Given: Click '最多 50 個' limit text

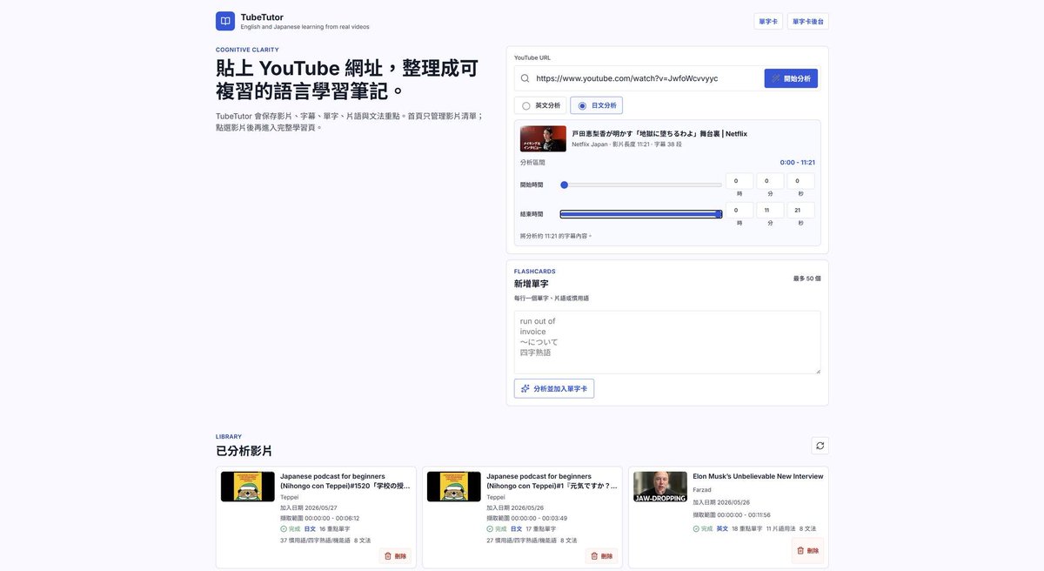Looking at the screenshot, I should 807,279.
